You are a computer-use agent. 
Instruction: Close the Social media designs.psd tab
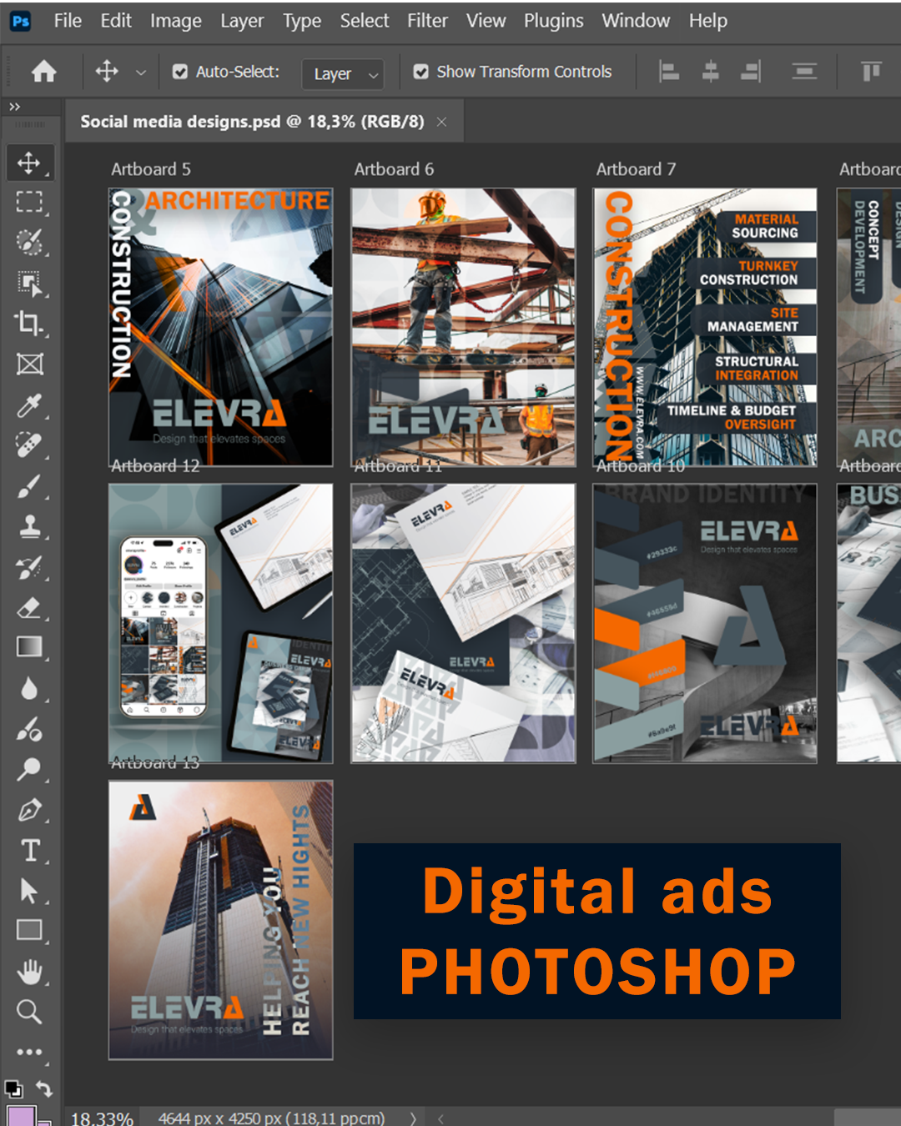click(441, 122)
